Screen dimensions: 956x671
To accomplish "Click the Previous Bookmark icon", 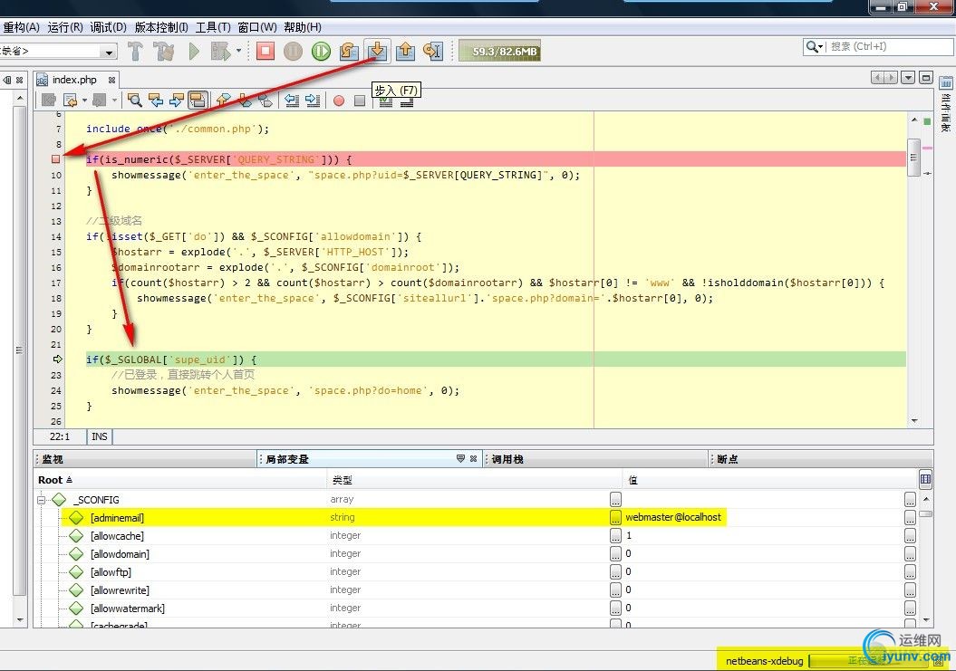I will pos(224,101).
